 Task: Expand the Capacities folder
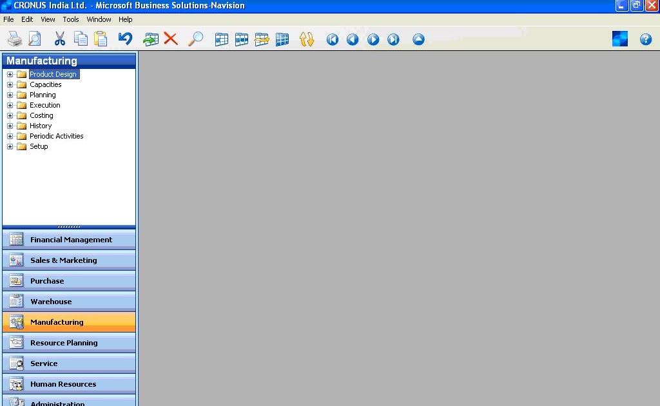point(10,84)
